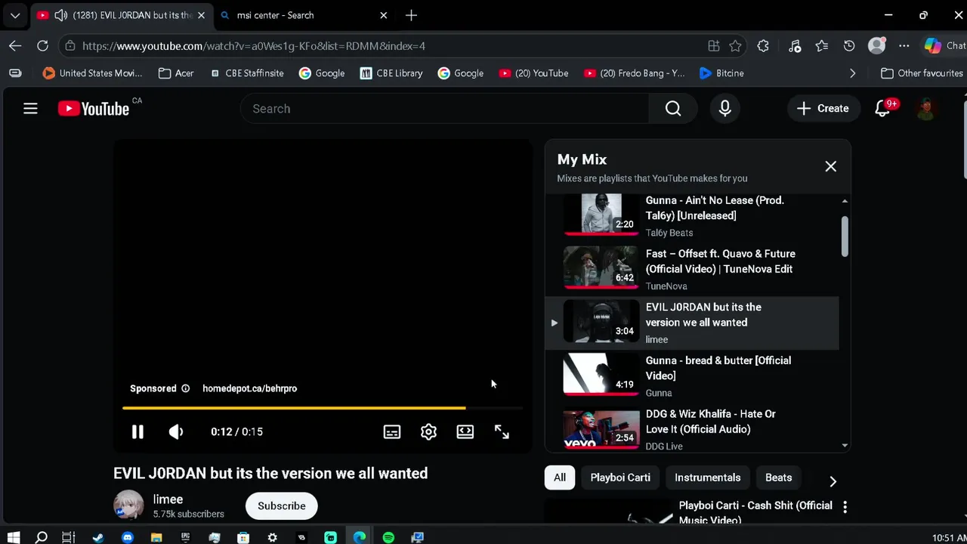Select the Playboi Carti filter chip
Screen dimensions: 967x544
coord(620,478)
